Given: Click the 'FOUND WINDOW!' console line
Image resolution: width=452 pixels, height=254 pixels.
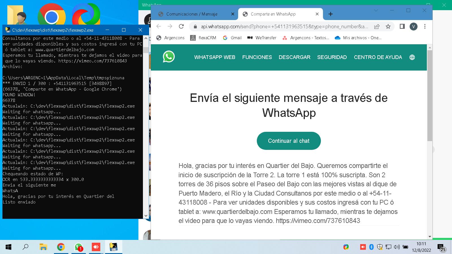Looking at the screenshot, I should [19, 95].
